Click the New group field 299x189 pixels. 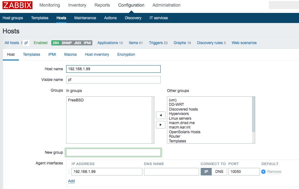113,152
